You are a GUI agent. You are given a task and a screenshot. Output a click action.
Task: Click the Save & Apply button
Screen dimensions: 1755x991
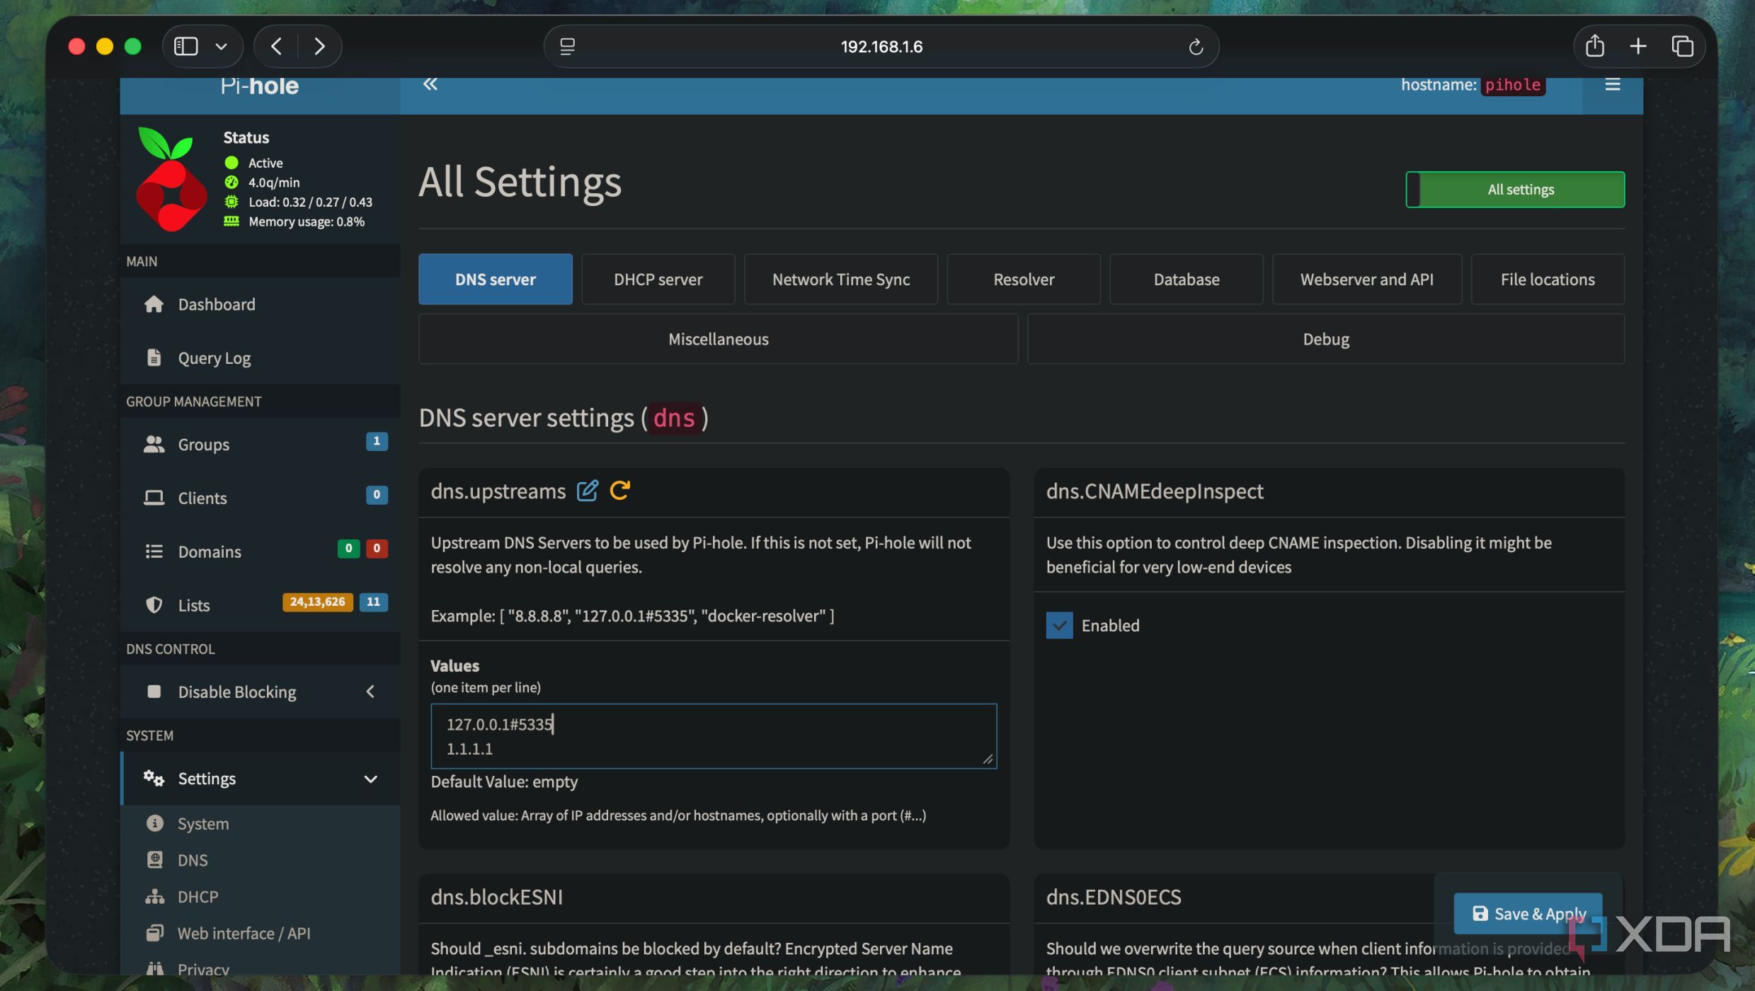click(1528, 914)
